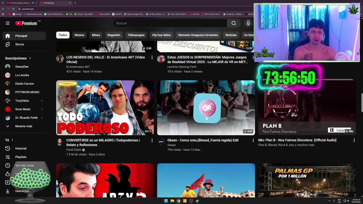Mute the Tony Monta tab audio icon

(x=33, y=3)
